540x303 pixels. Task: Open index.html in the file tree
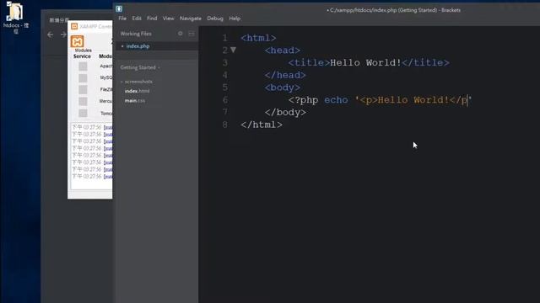click(x=137, y=91)
